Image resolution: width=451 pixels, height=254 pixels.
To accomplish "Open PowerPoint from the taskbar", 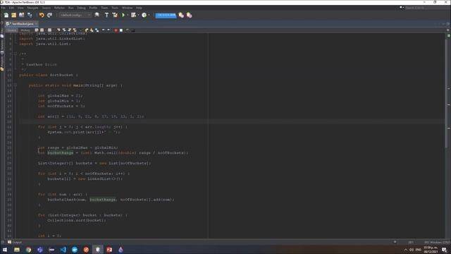I will point(109,250).
